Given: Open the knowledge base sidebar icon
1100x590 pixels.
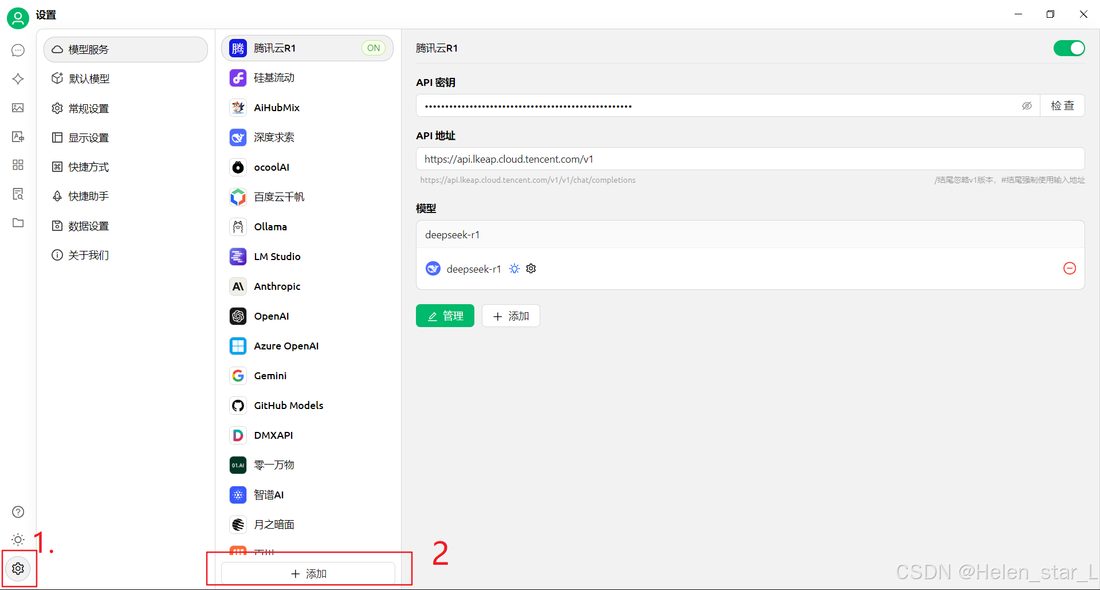Looking at the screenshot, I should [18, 194].
